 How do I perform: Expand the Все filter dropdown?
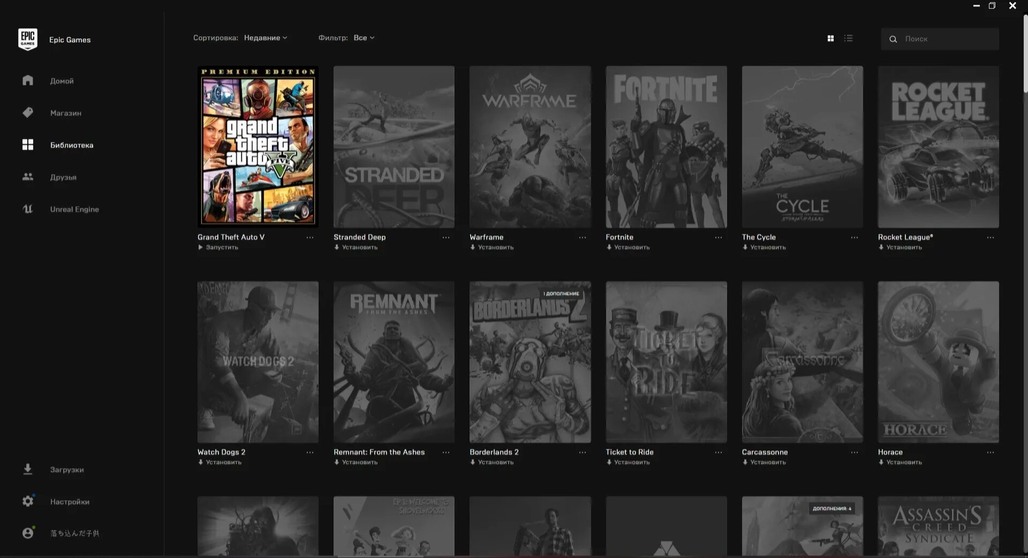tap(364, 37)
